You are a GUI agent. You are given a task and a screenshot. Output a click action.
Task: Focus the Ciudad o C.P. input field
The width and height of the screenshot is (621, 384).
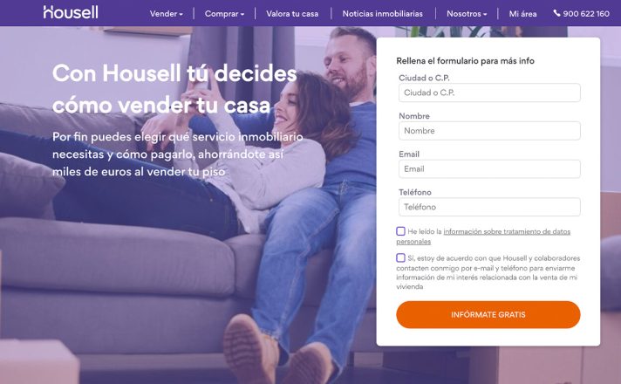pyautogui.click(x=489, y=93)
